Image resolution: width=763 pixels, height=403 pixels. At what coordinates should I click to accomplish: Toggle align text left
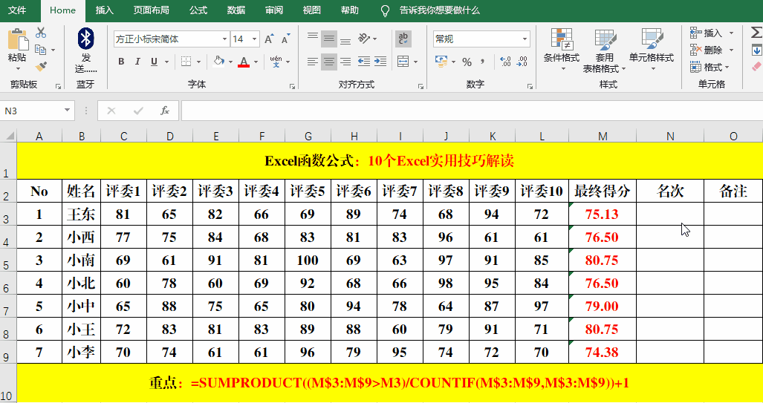(313, 62)
